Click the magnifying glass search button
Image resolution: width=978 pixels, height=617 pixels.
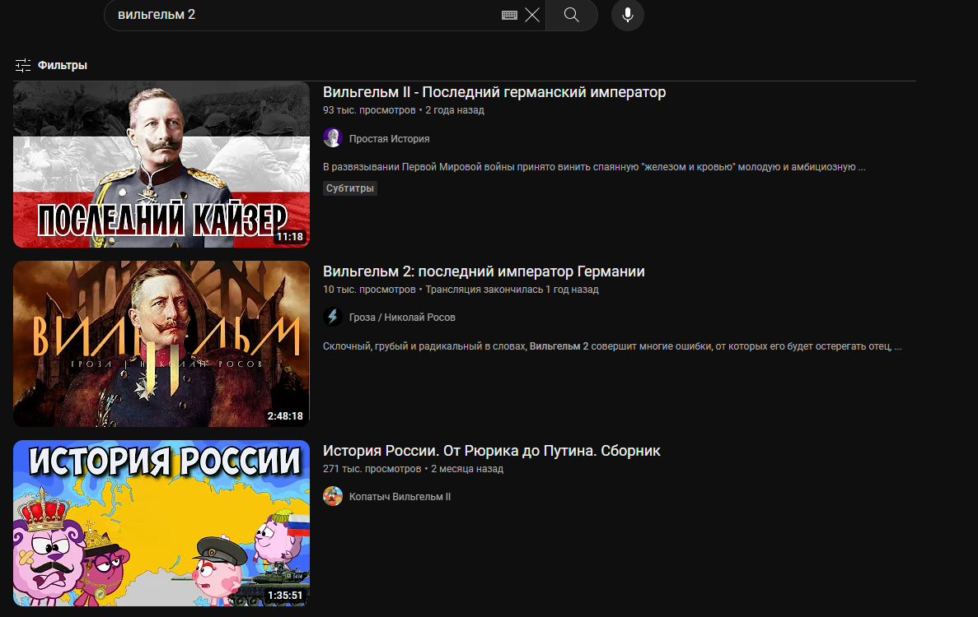[571, 15]
